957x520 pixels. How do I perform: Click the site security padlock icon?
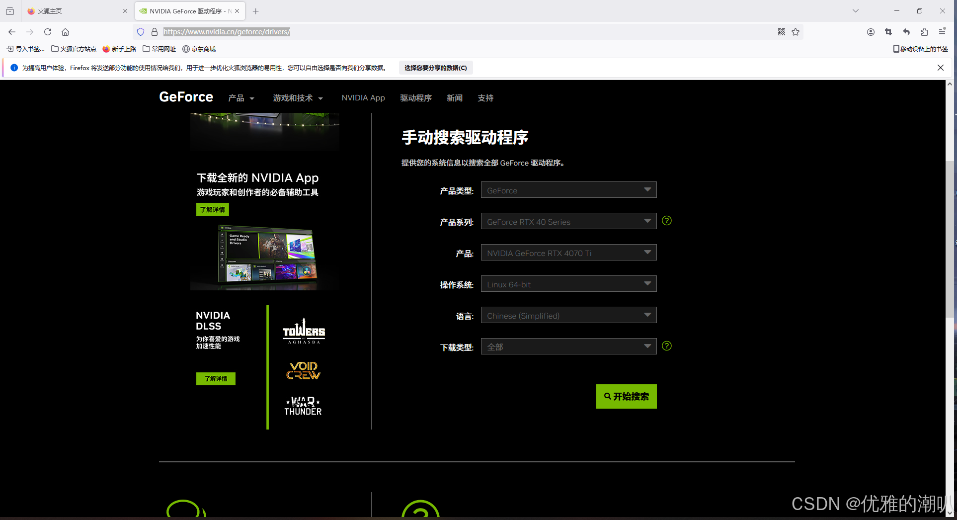155,32
